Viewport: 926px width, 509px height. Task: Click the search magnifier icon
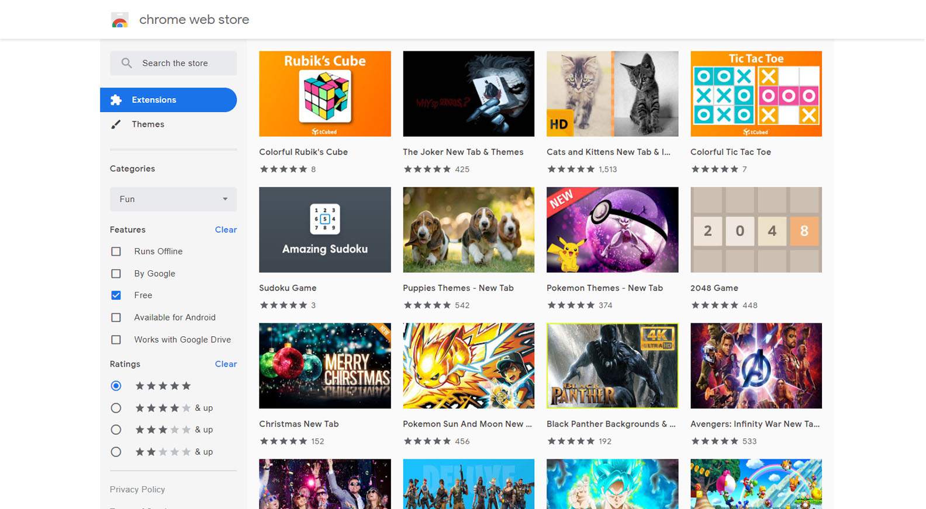pos(126,63)
